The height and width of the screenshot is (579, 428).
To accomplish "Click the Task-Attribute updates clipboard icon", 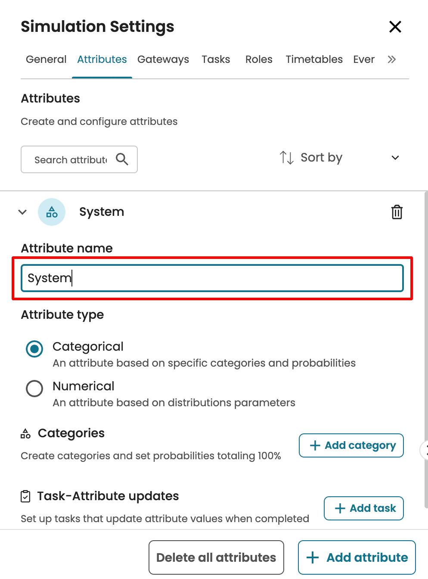I will click(x=26, y=496).
